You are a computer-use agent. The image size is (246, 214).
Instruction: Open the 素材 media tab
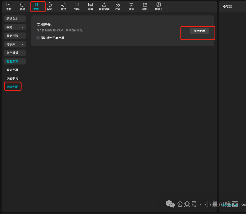coord(9,7)
